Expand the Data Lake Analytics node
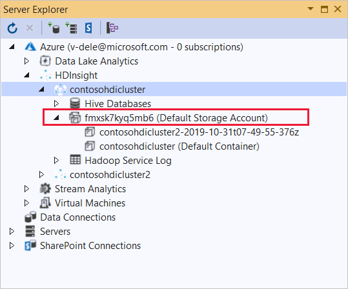 pyautogui.click(x=26, y=61)
